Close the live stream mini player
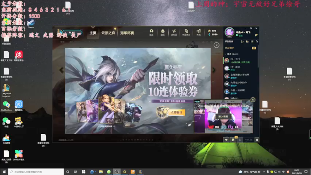 point(253,100)
